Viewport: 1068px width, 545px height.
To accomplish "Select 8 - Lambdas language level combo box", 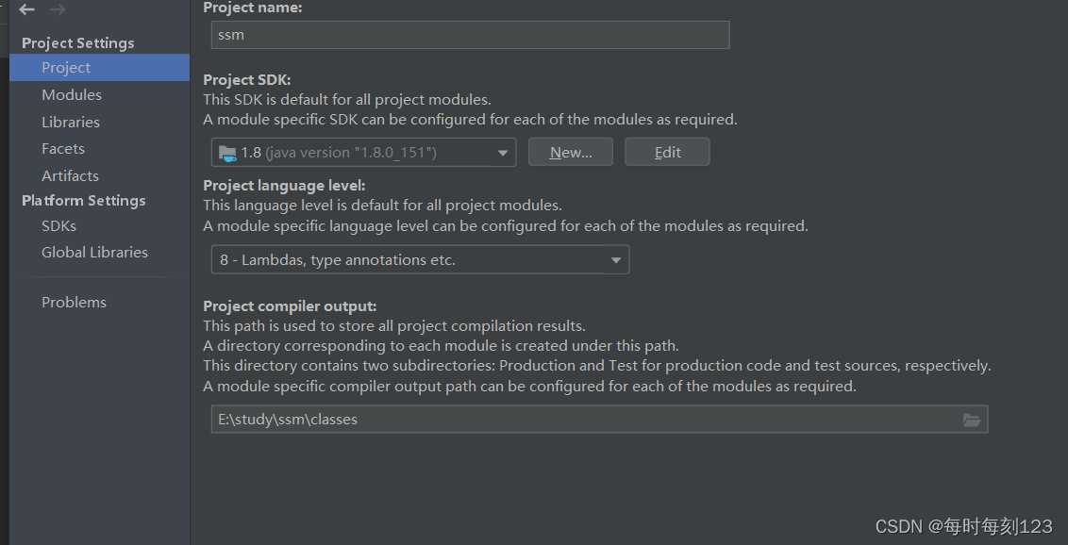I will click(x=420, y=260).
